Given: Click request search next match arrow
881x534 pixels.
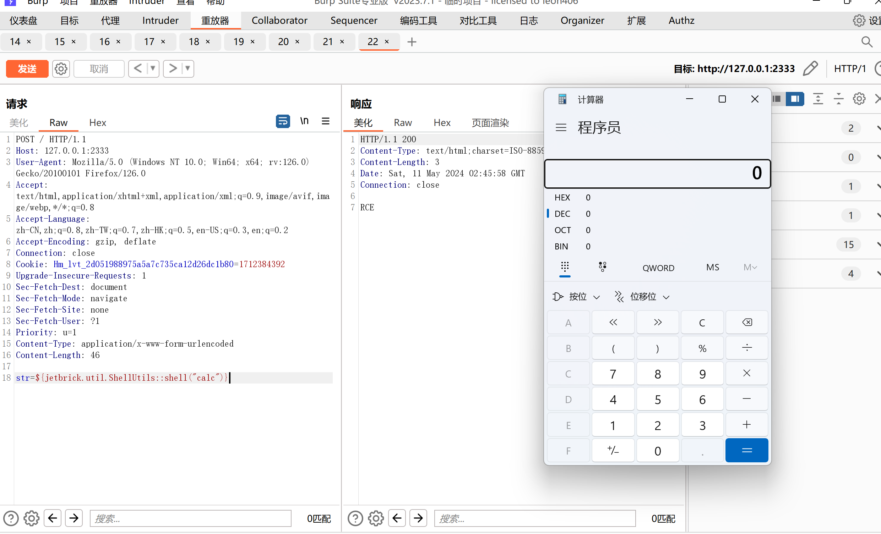Looking at the screenshot, I should (x=74, y=518).
